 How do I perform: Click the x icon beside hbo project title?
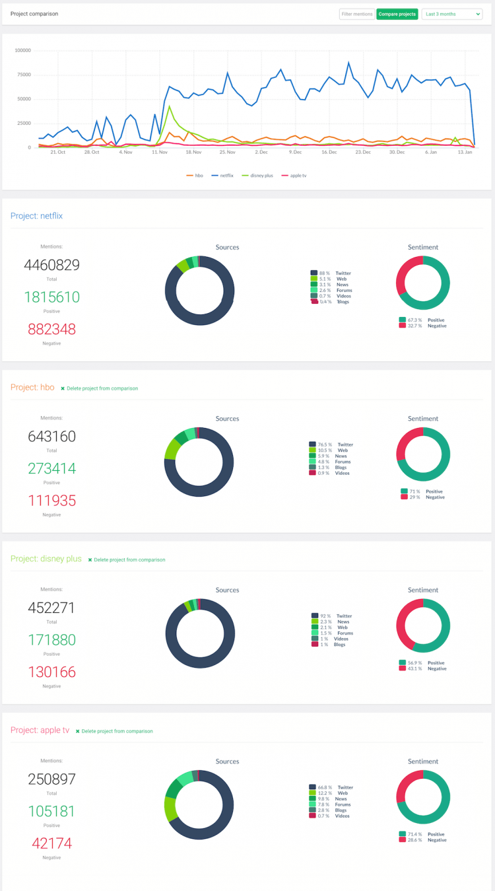[x=63, y=388]
